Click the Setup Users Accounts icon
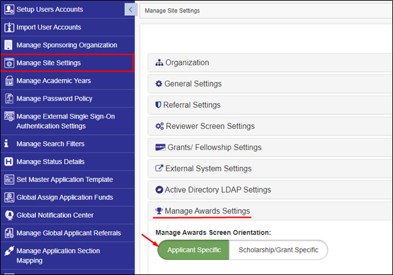 (9, 9)
